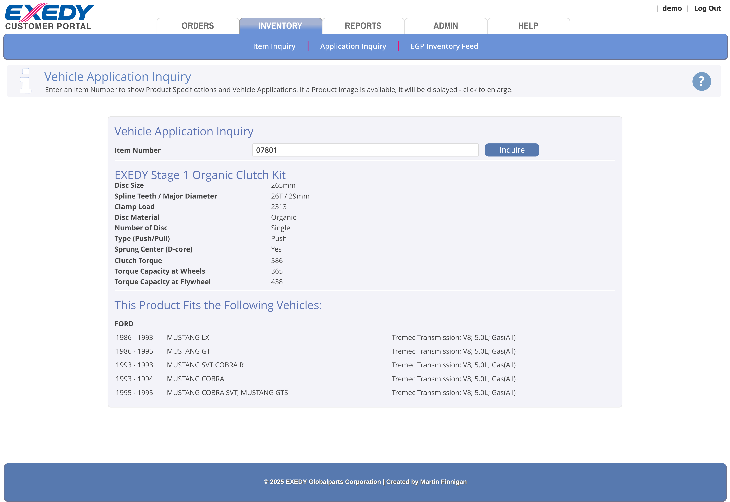
Task: Choose Application Inquiry in submenu
Action: coord(353,46)
